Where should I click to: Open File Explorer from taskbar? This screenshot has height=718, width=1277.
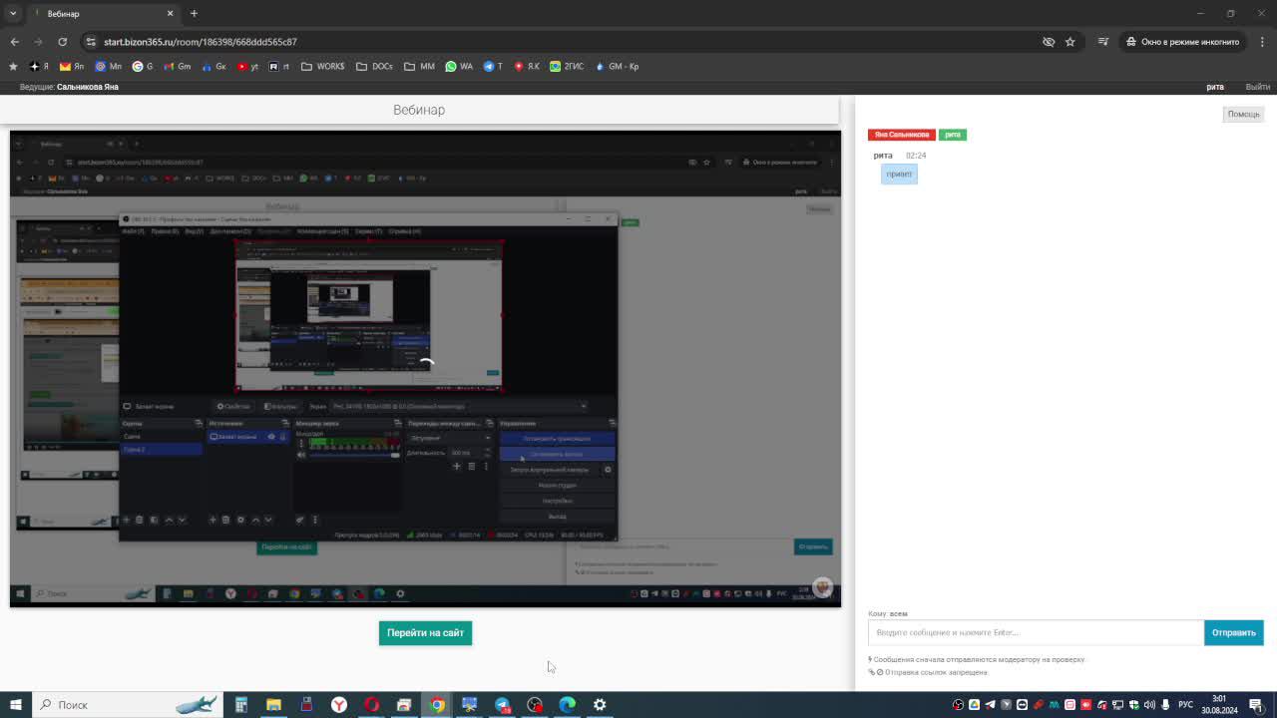tap(273, 705)
